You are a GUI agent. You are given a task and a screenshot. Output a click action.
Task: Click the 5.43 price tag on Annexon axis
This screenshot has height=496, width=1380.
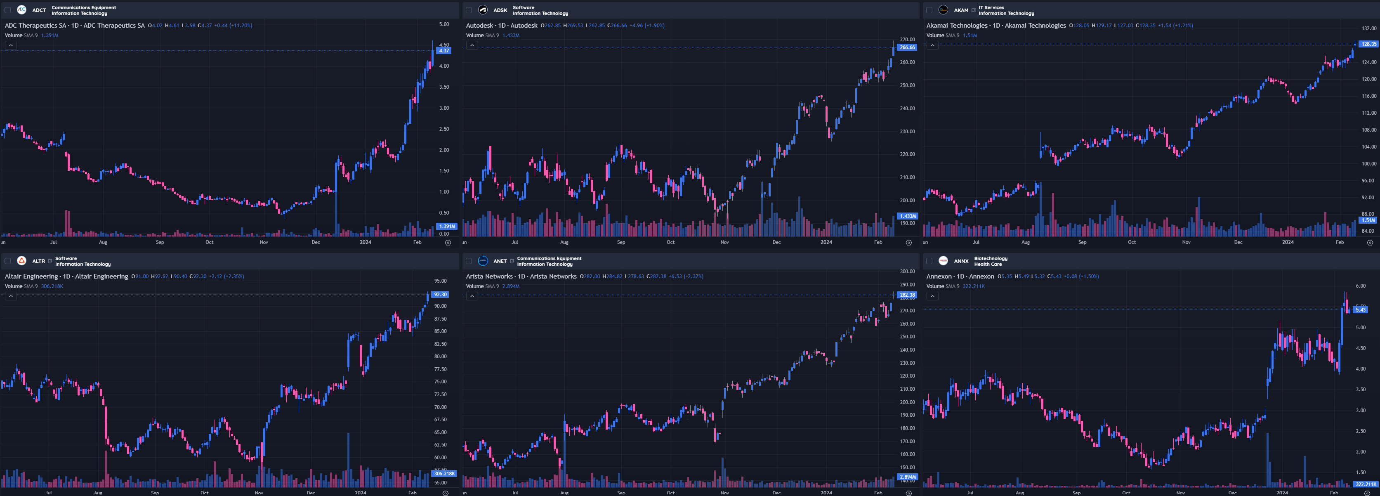(1360, 309)
